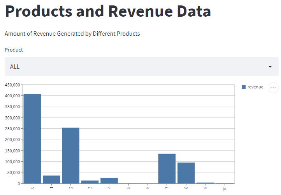Viewport: 281px width, 195px height.
Task: Click the x-axis tick label 10
Action: click(x=225, y=188)
